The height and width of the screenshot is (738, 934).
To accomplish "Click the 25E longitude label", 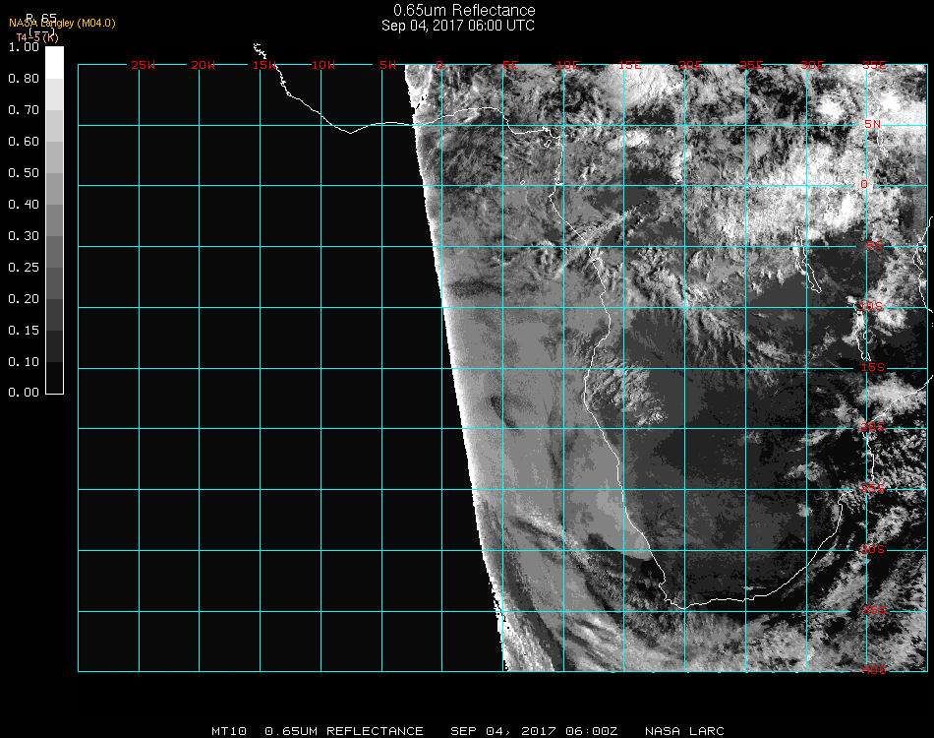I will click(x=752, y=65).
